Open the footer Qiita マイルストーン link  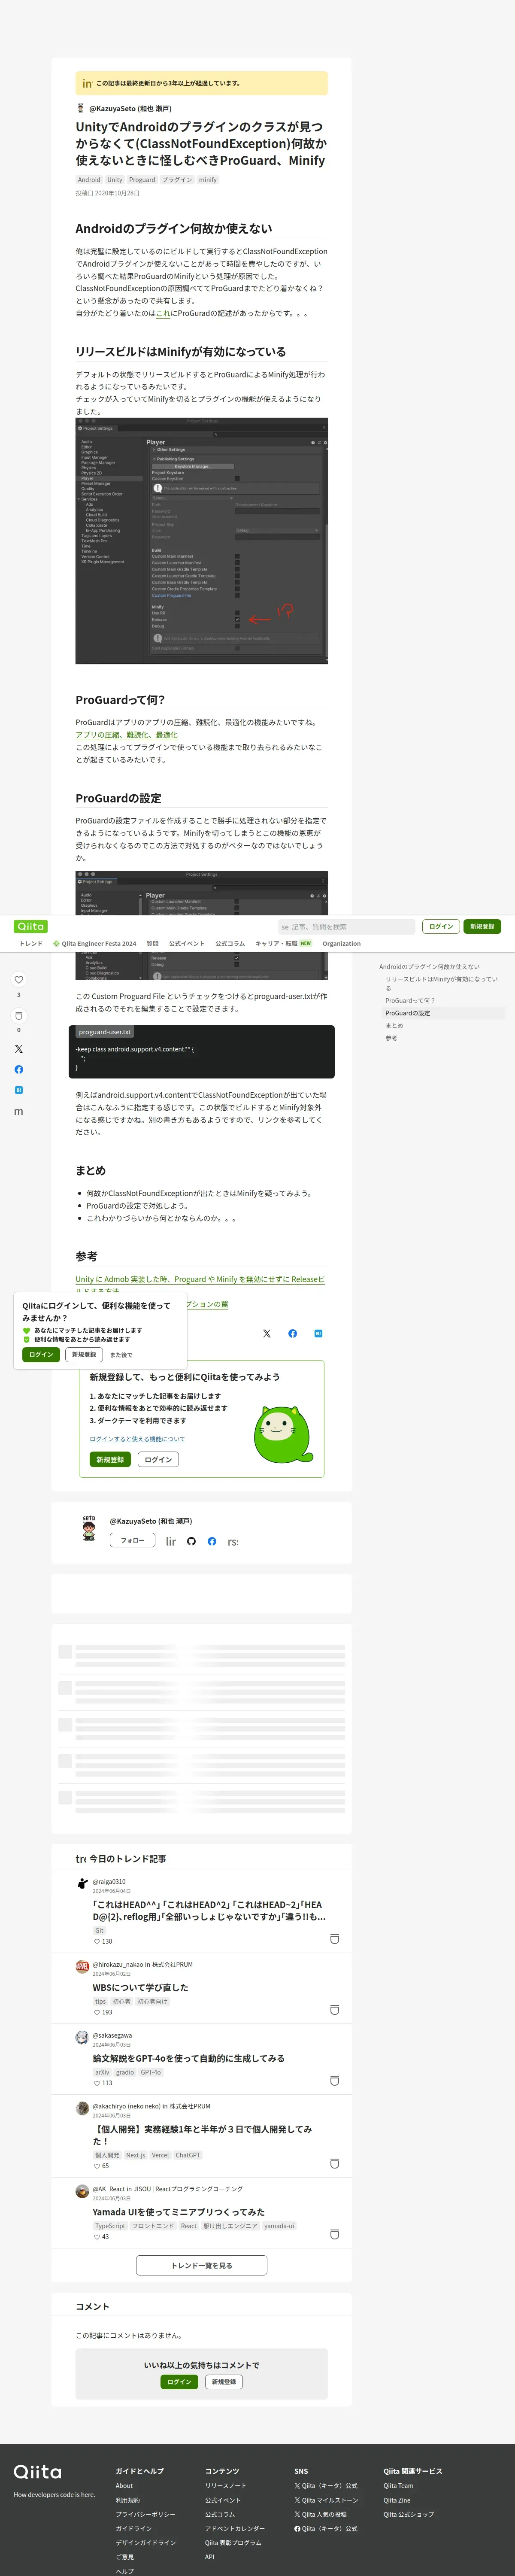(326, 2499)
